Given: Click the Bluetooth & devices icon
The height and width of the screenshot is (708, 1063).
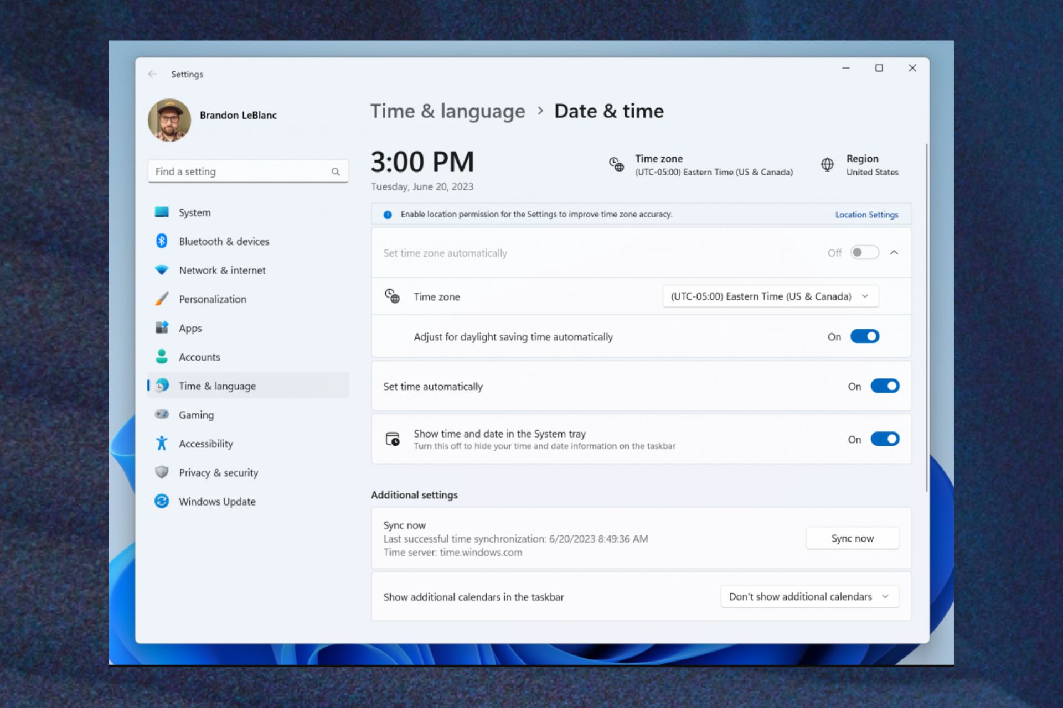Looking at the screenshot, I should pos(162,241).
